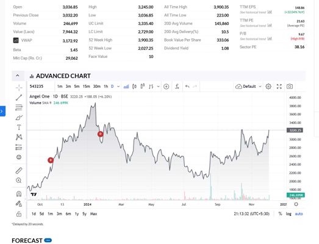
Task: Click the Angel One chart title legend
Action: coord(70,96)
